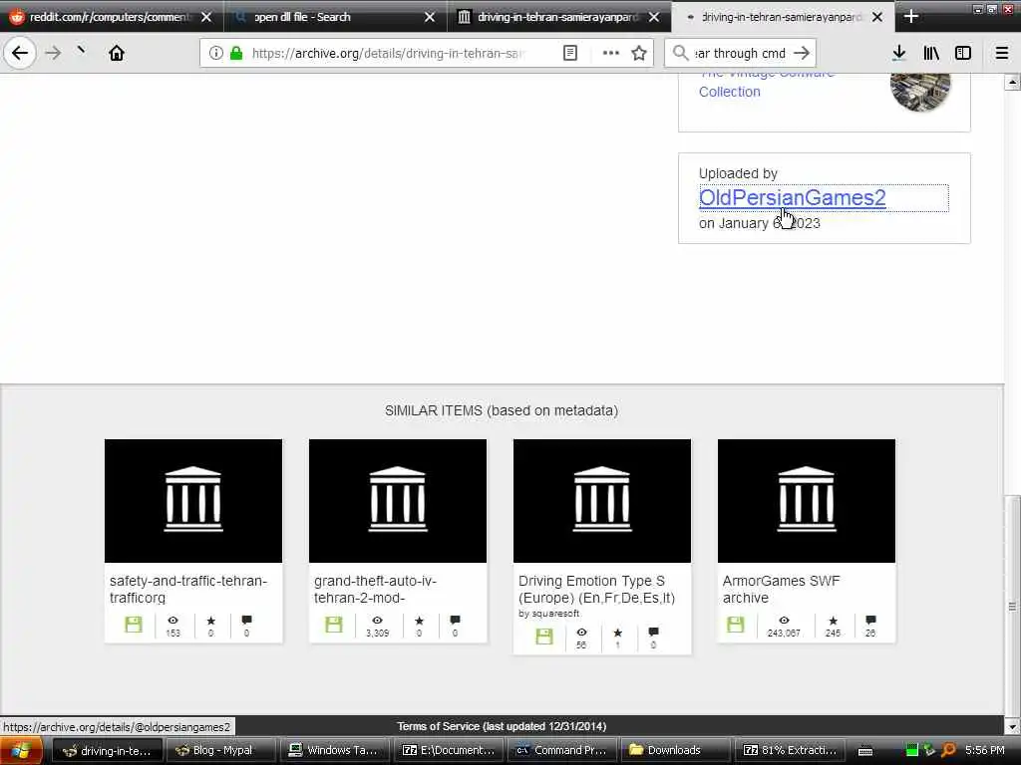1021x765 pixels.
Task: Switch to driving-in-te... taskbar window
Action: point(107,751)
